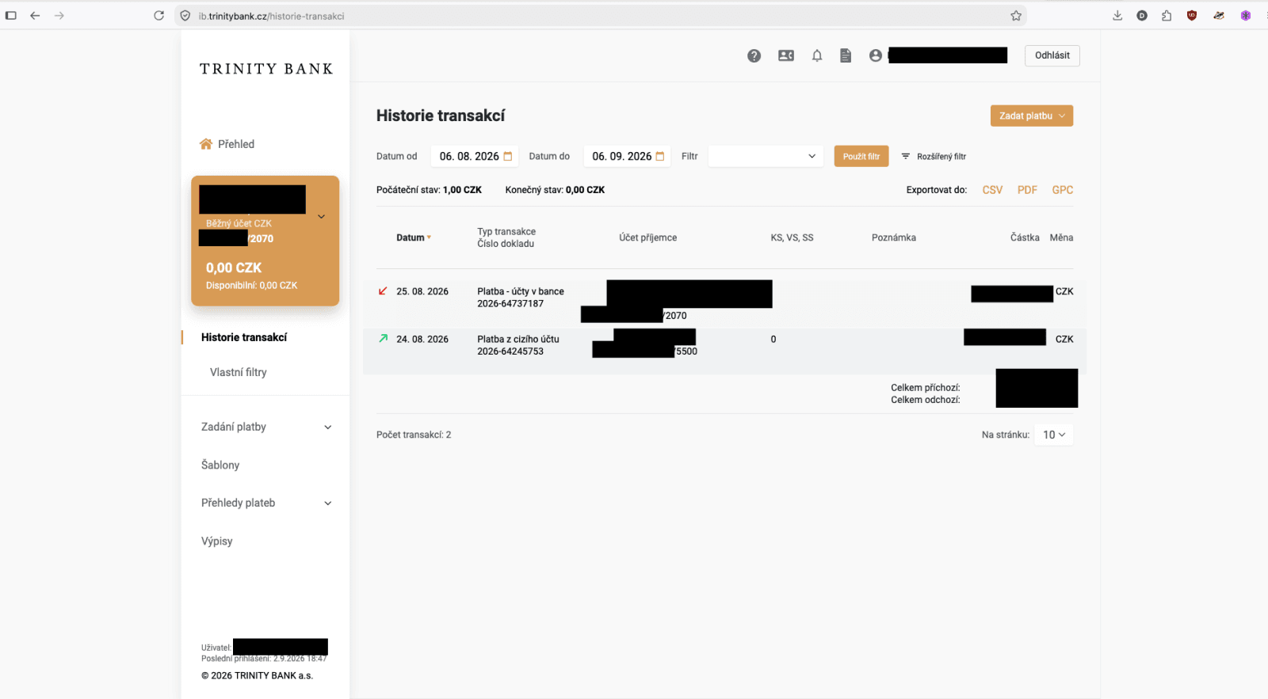This screenshot has width=1268, height=699.
Task: Open the contact card icon in header
Action: (786, 55)
